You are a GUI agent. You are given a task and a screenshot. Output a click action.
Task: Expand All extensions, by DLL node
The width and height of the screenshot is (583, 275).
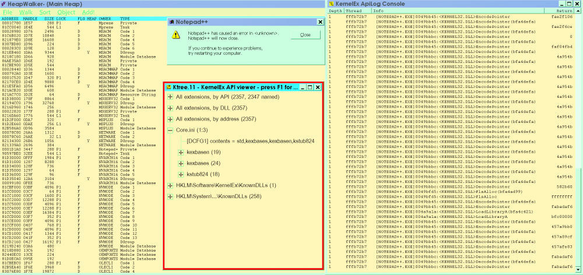coord(170,108)
